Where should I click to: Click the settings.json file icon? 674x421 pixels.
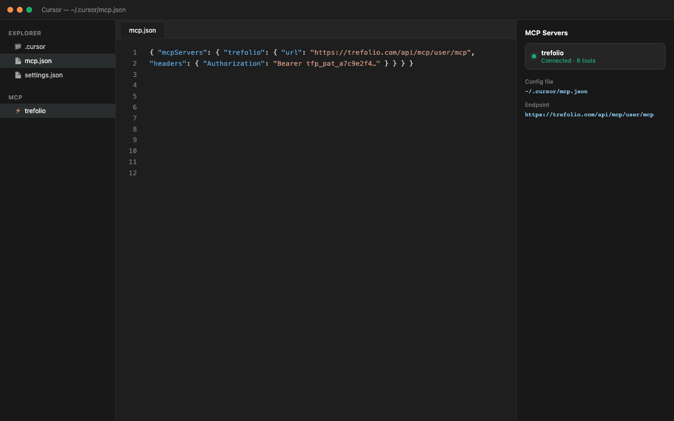18,75
